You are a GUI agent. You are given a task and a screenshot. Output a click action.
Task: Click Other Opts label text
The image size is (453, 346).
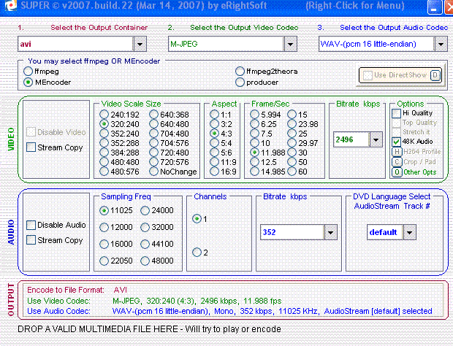pos(420,172)
